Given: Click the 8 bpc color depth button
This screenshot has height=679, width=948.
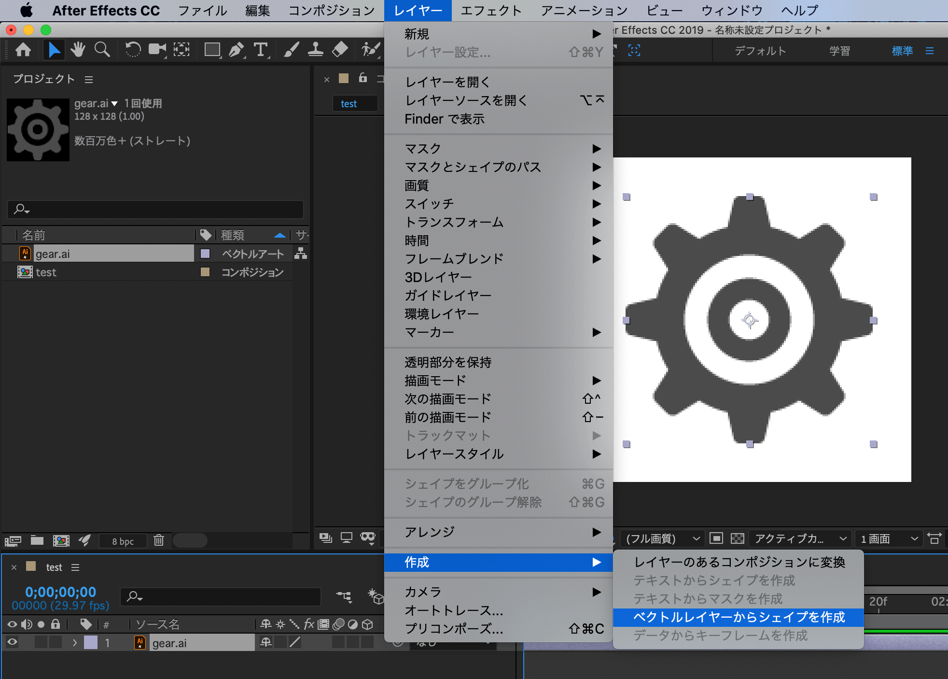Looking at the screenshot, I should pyautogui.click(x=123, y=541).
